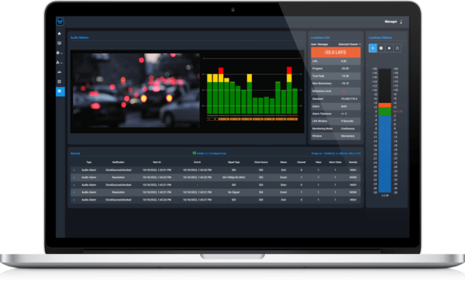Click the users group icon in the sidebar
465x282 pixels.
pos(58,63)
